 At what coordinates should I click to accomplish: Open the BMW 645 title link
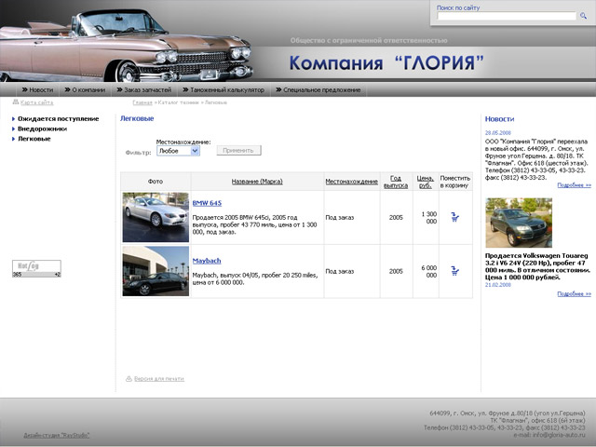207,203
